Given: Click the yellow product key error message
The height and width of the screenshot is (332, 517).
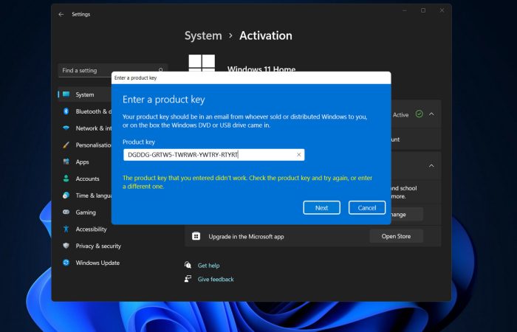Looking at the screenshot, I should click(247, 182).
